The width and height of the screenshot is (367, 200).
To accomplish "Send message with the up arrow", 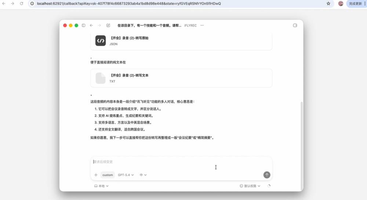I will tap(267, 175).
